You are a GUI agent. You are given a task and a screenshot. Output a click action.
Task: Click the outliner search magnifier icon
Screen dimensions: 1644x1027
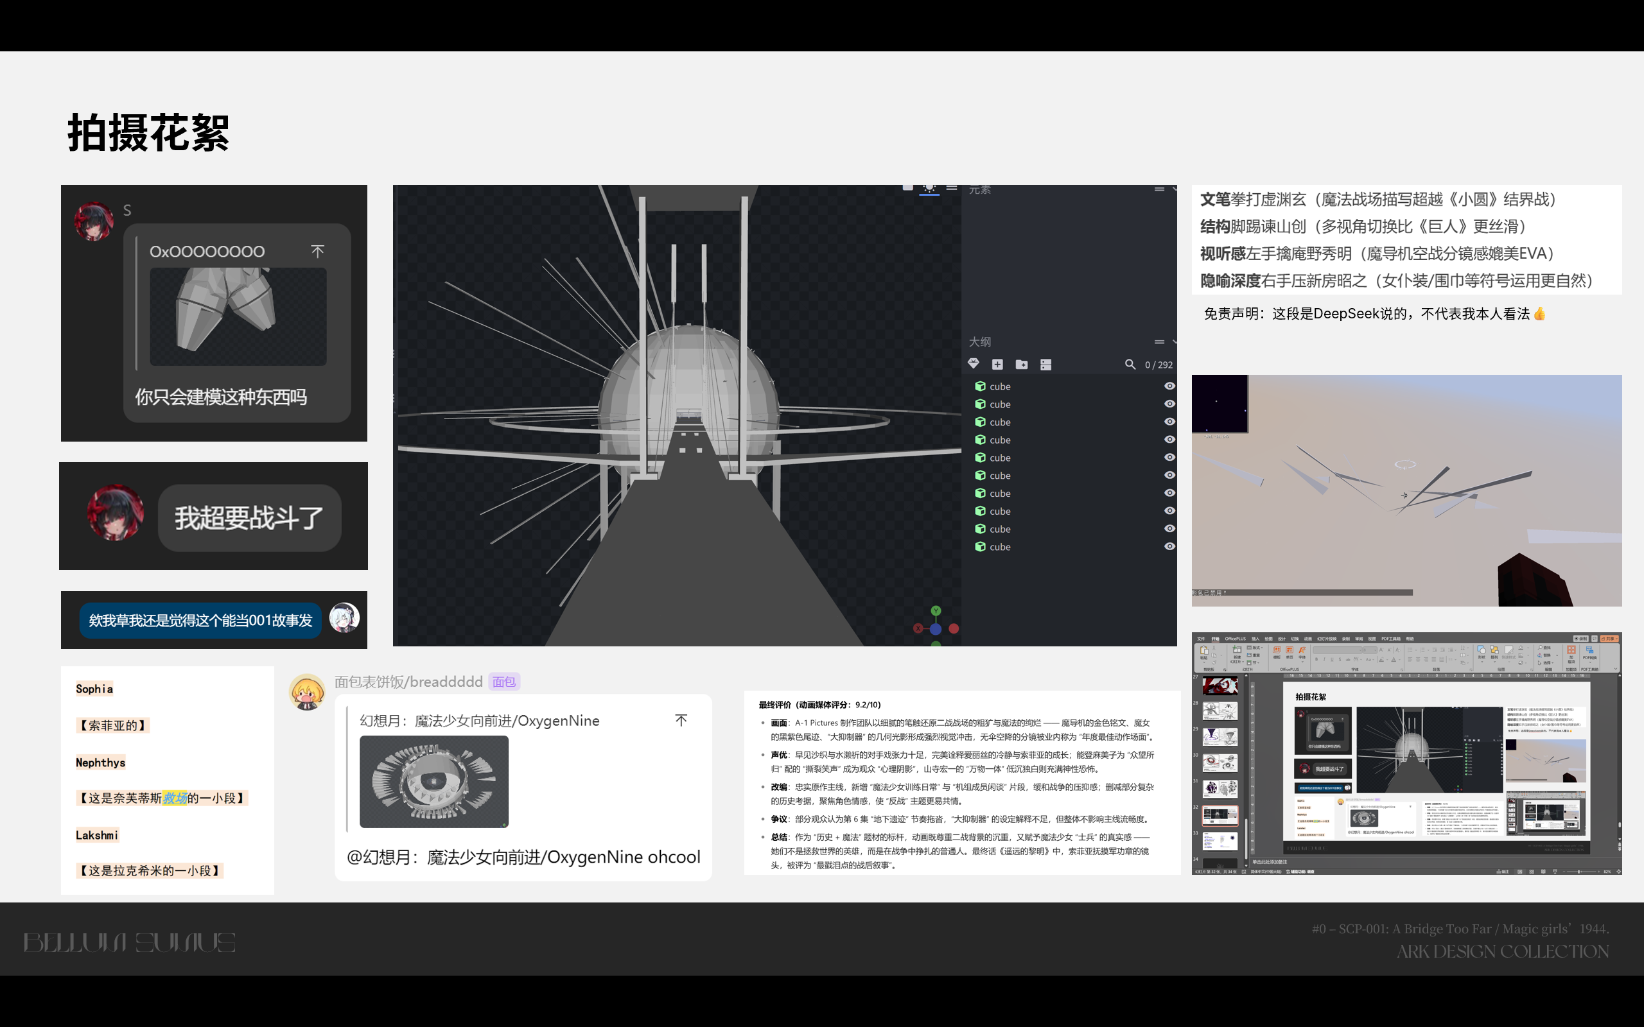coord(1130,365)
